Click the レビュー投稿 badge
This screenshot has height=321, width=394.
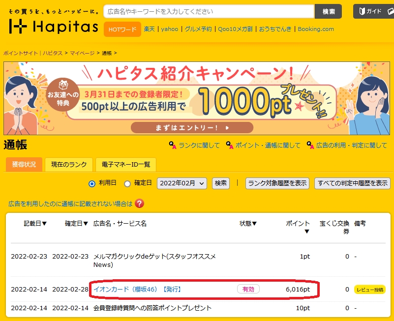pyautogui.click(x=370, y=290)
